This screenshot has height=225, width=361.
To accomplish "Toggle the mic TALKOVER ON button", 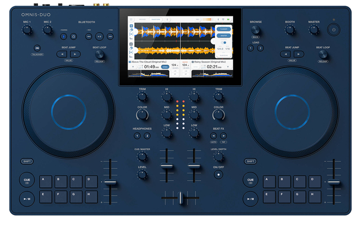I will pos(37,48).
